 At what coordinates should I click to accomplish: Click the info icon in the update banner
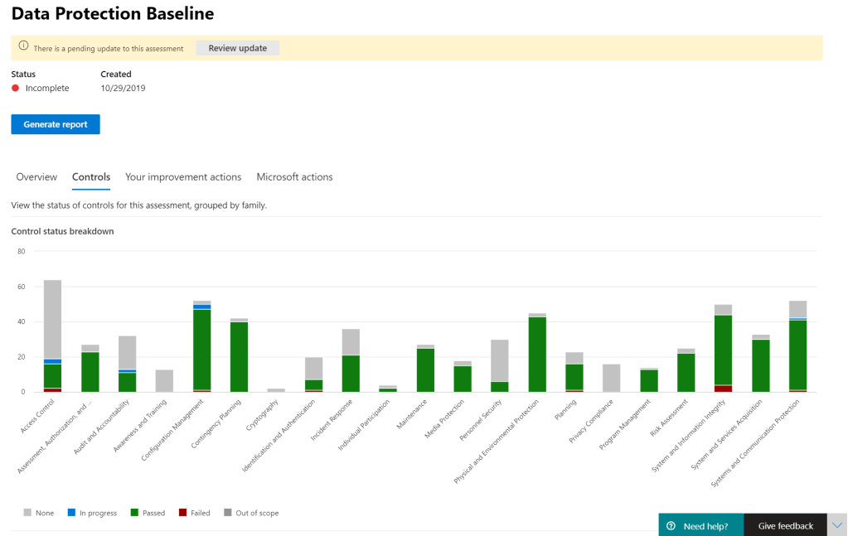coord(23,48)
